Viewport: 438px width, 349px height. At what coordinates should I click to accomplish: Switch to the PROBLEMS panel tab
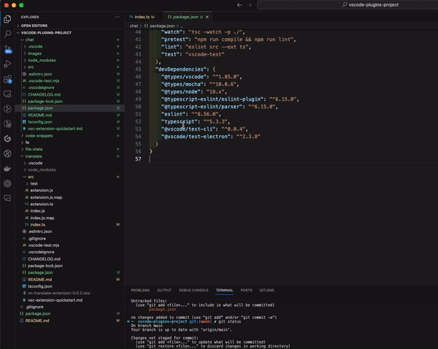pyautogui.click(x=139, y=290)
